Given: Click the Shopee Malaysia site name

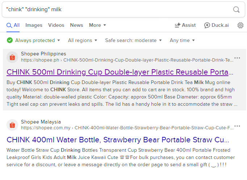Looking at the screenshot, I should pos(41,122).
